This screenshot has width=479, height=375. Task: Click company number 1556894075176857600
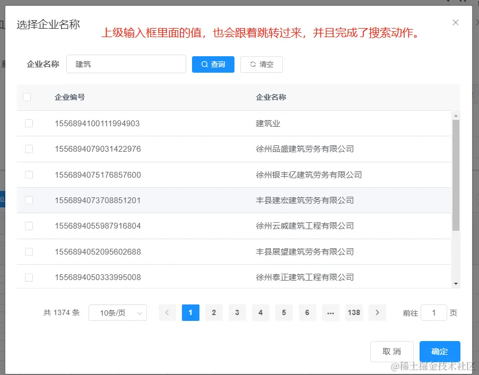pos(98,175)
